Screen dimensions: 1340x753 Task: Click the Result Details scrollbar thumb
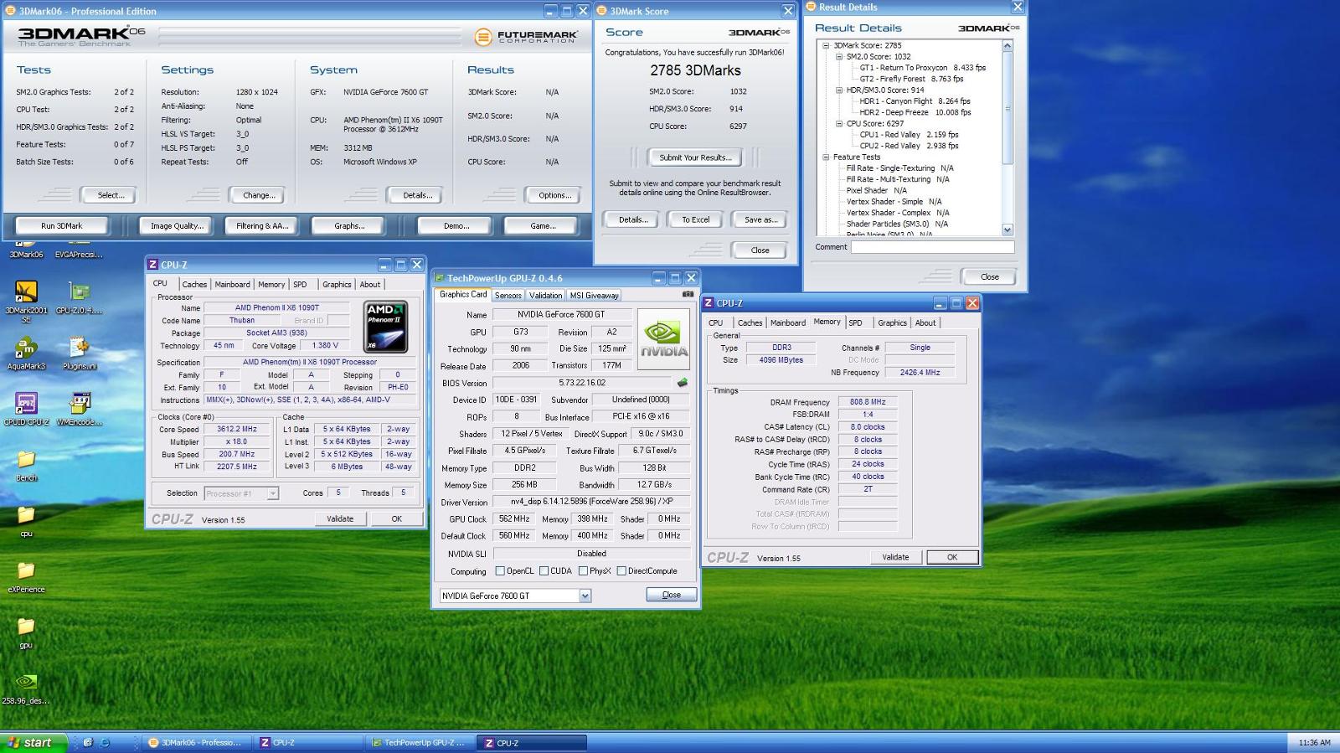(1008, 107)
